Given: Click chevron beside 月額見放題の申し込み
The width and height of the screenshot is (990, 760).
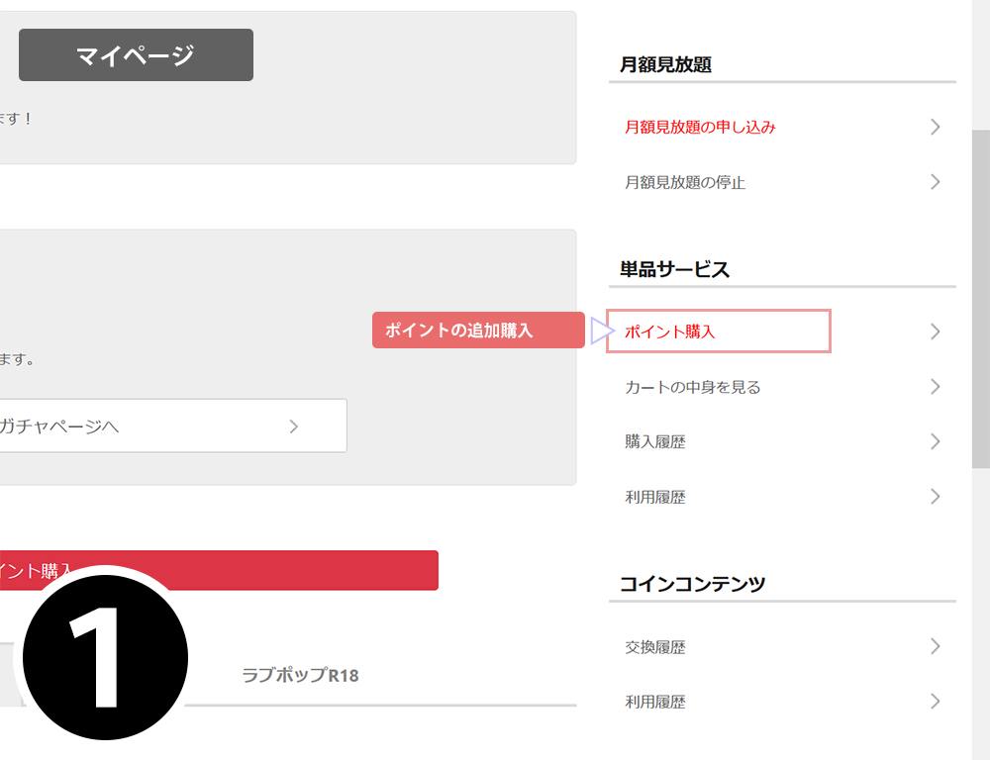Looking at the screenshot, I should tap(936, 127).
